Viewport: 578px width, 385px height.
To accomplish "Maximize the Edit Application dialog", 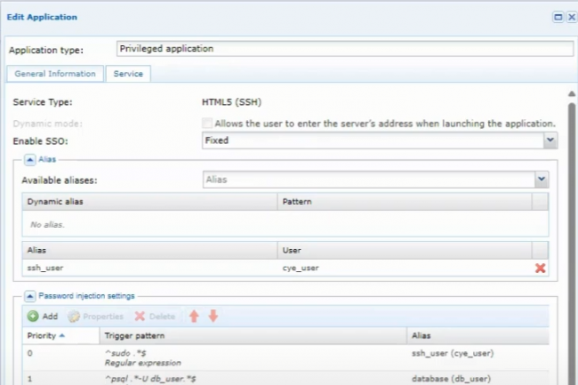I will pyautogui.click(x=557, y=17).
